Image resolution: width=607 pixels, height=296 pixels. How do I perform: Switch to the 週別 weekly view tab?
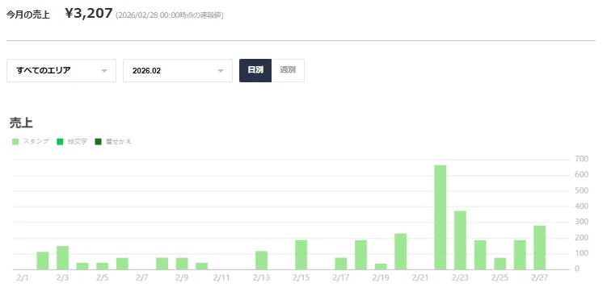288,70
